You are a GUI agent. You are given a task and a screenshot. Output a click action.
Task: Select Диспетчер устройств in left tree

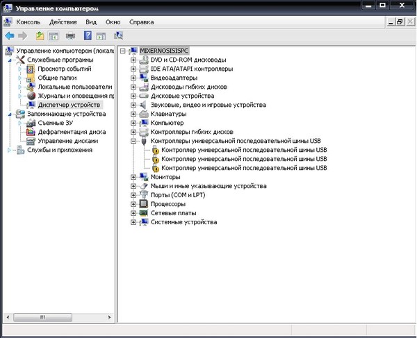click(69, 105)
